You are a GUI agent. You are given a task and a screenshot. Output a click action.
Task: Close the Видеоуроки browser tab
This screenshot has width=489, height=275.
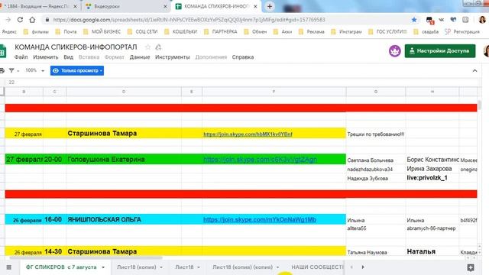[165, 6]
